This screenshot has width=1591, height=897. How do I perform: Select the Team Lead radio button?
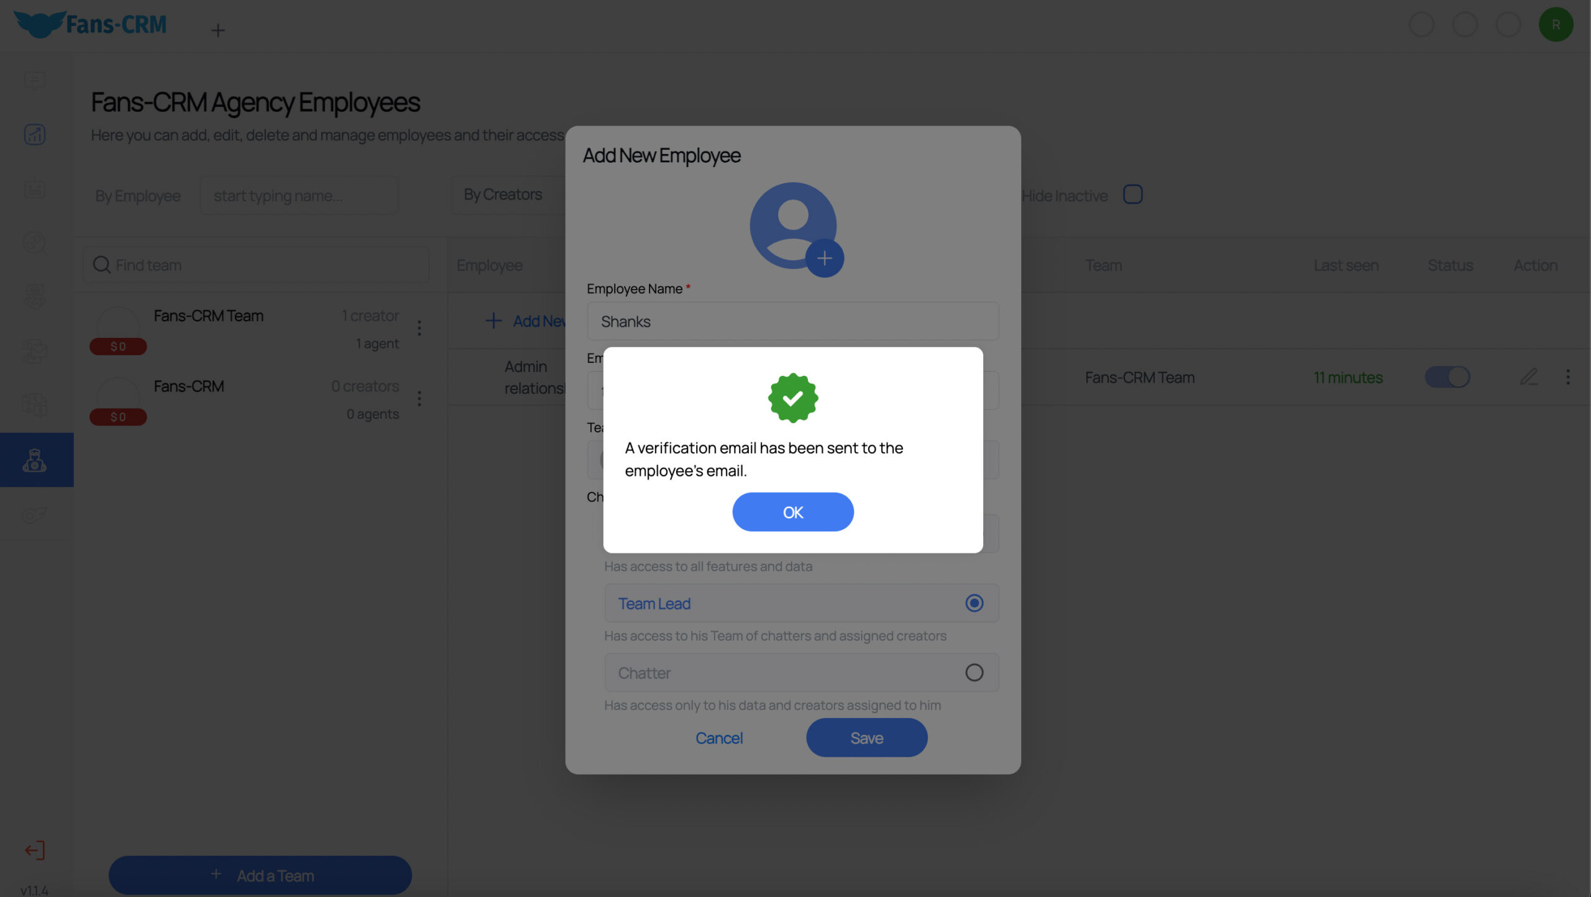click(x=973, y=603)
